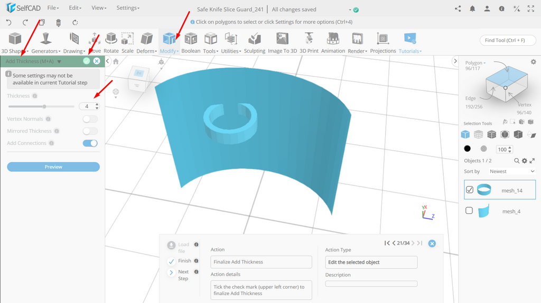Open the Utilities menu
The height and width of the screenshot is (303, 541).
[x=231, y=43]
